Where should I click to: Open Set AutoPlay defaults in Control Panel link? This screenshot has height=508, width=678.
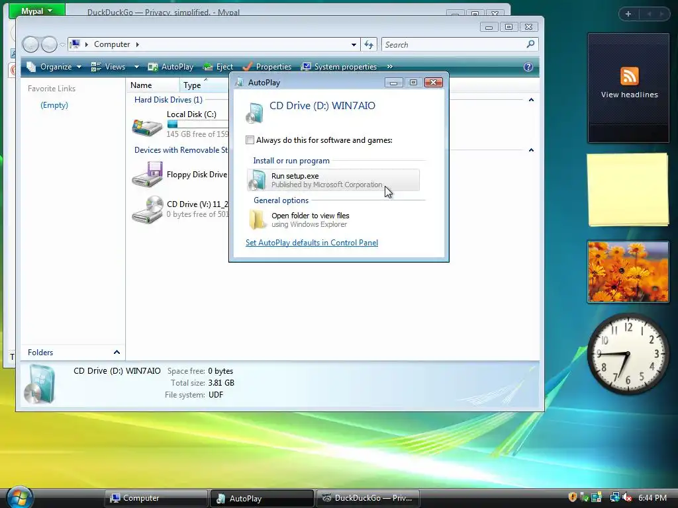(x=312, y=243)
